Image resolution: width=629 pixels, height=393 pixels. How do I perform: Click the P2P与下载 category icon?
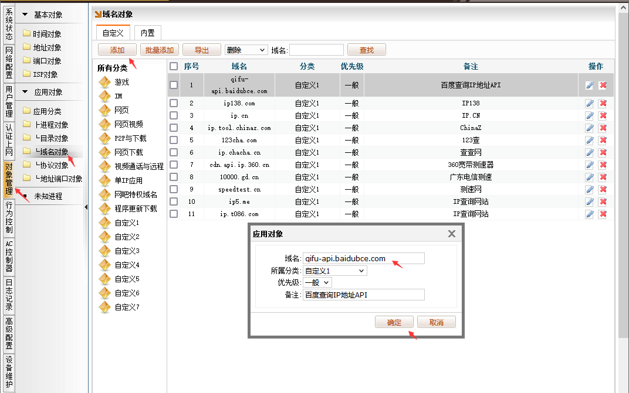[104, 138]
